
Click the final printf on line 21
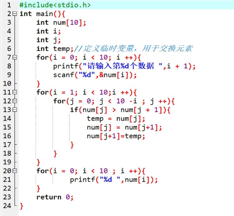coord(114,180)
